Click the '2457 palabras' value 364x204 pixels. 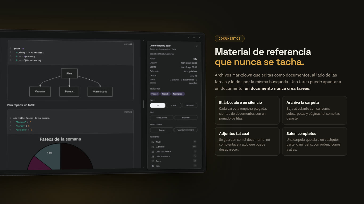pos(191,71)
